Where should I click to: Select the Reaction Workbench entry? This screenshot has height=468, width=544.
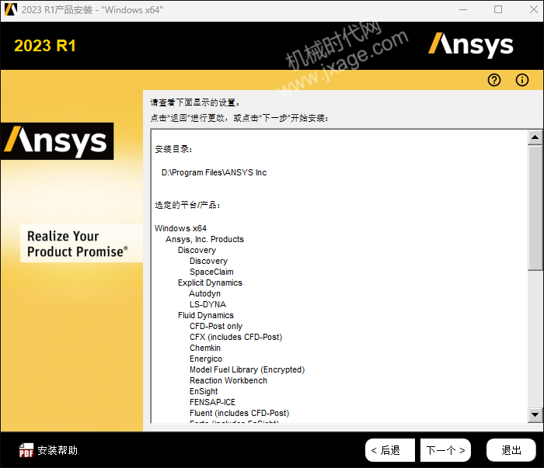[x=228, y=380]
